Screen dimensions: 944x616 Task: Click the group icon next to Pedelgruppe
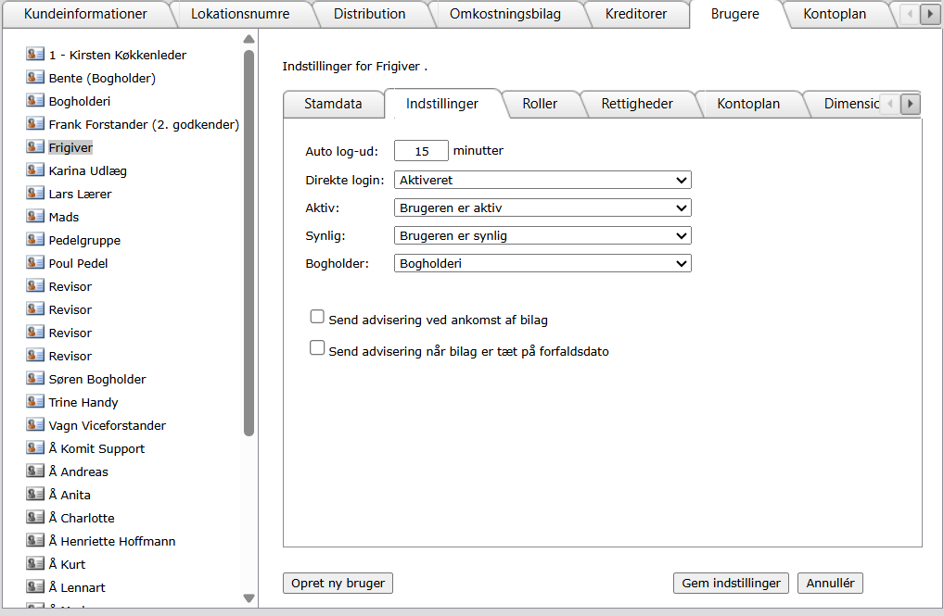[35, 239]
